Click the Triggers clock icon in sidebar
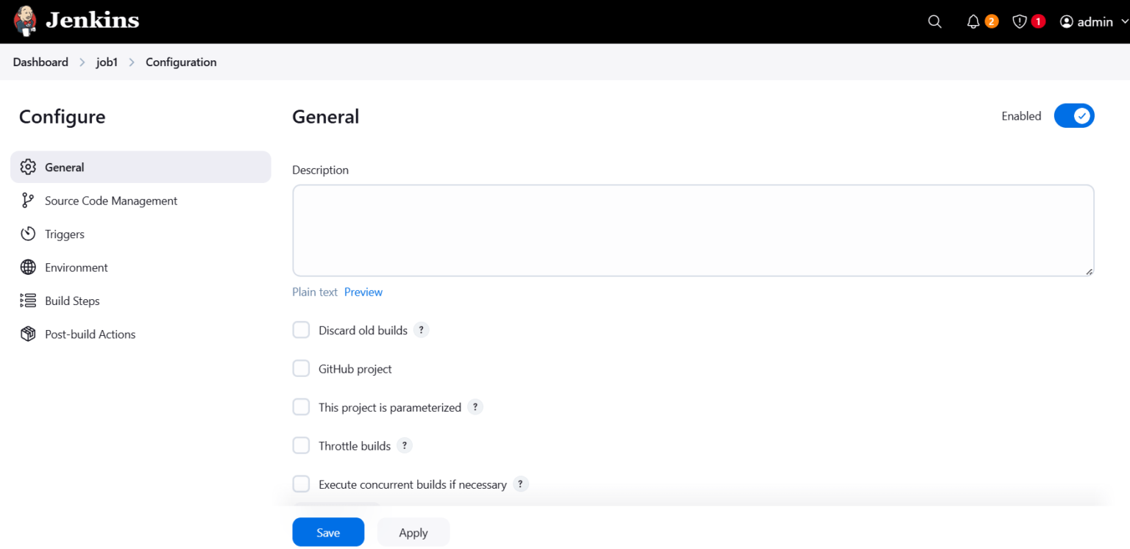The image size is (1130, 549). coord(27,234)
